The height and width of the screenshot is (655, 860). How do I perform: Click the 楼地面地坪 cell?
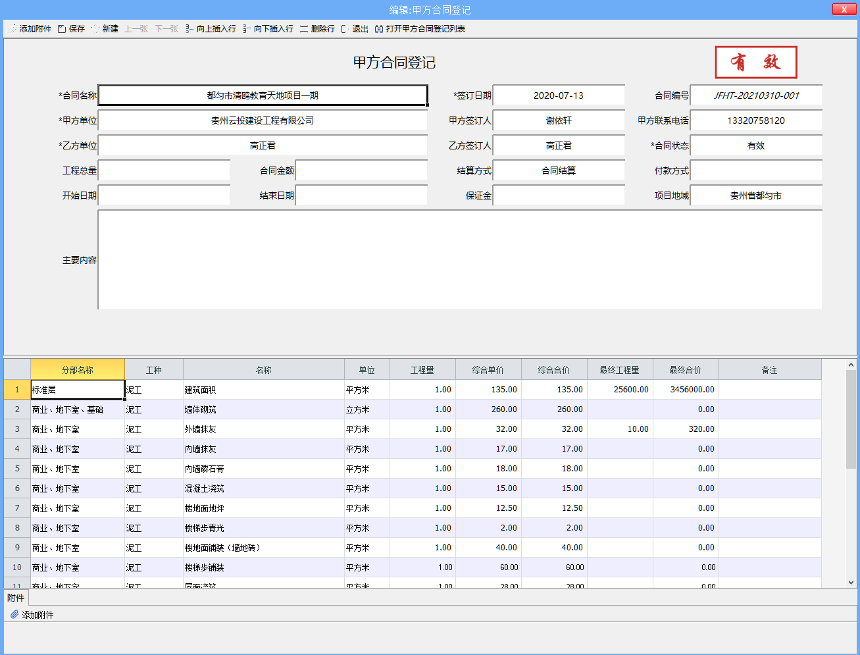(x=264, y=508)
